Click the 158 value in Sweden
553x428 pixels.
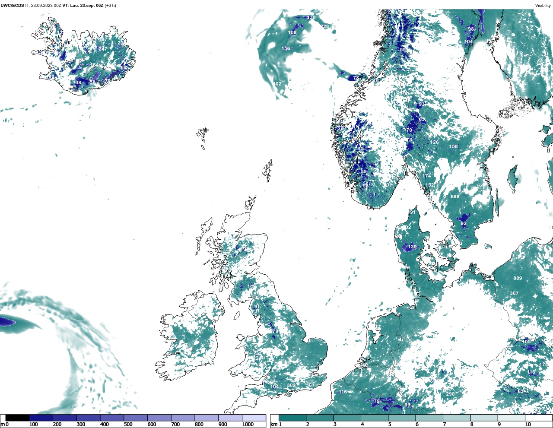coord(453,146)
